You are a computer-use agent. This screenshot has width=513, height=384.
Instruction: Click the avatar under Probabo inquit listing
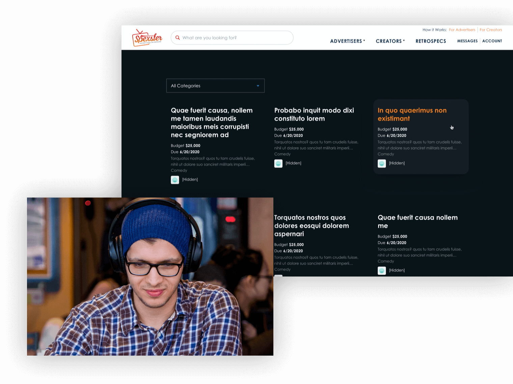[x=278, y=164]
